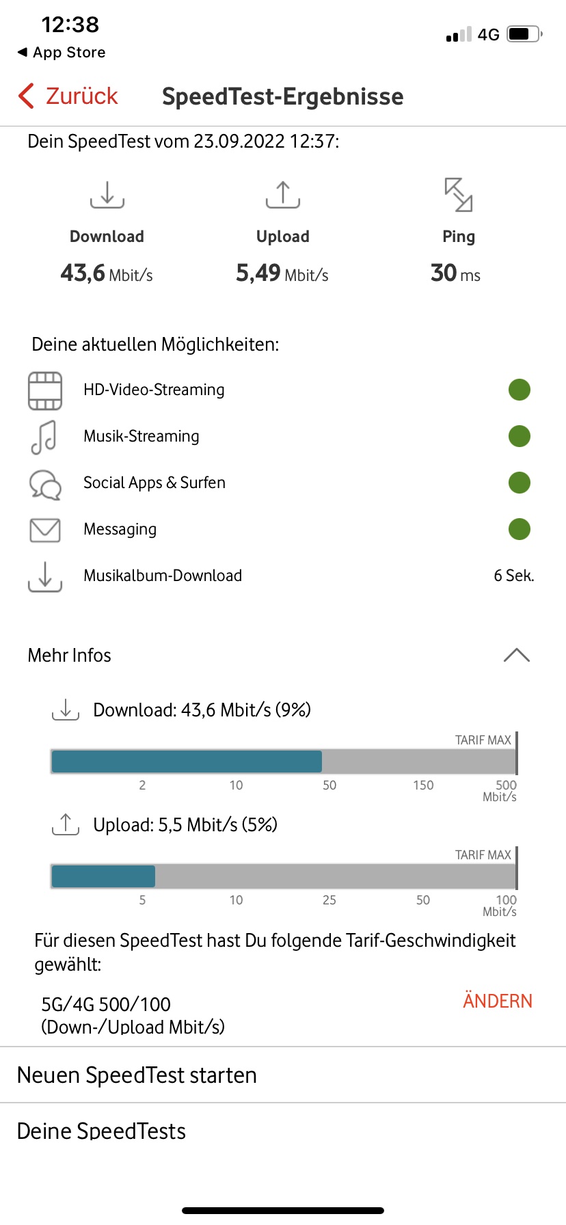The image size is (566, 1225).
Task: Tap the green Messaging status dot
Action: pyautogui.click(x=520, y=529)
